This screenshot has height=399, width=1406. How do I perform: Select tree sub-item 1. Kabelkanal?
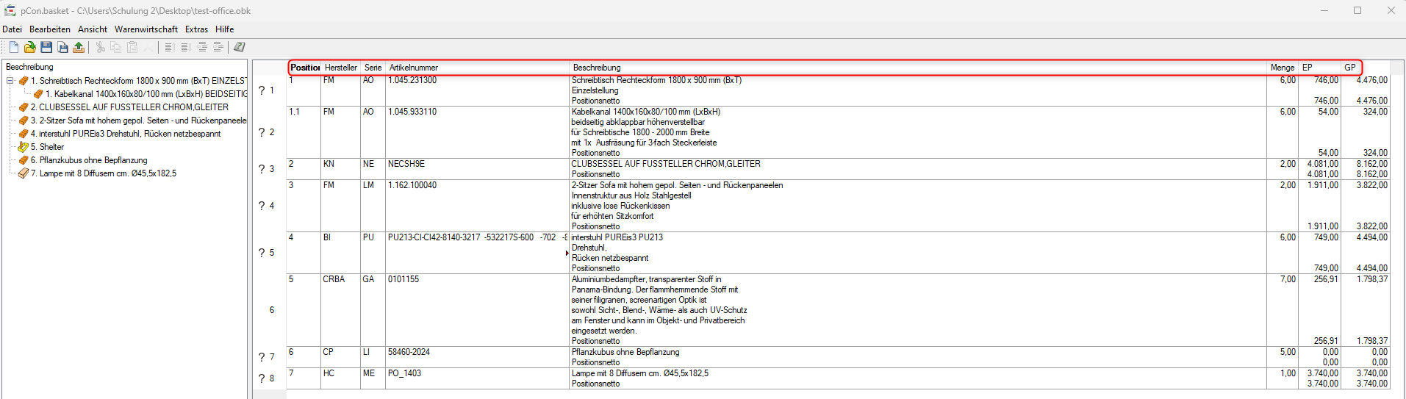tap(146, 94)
